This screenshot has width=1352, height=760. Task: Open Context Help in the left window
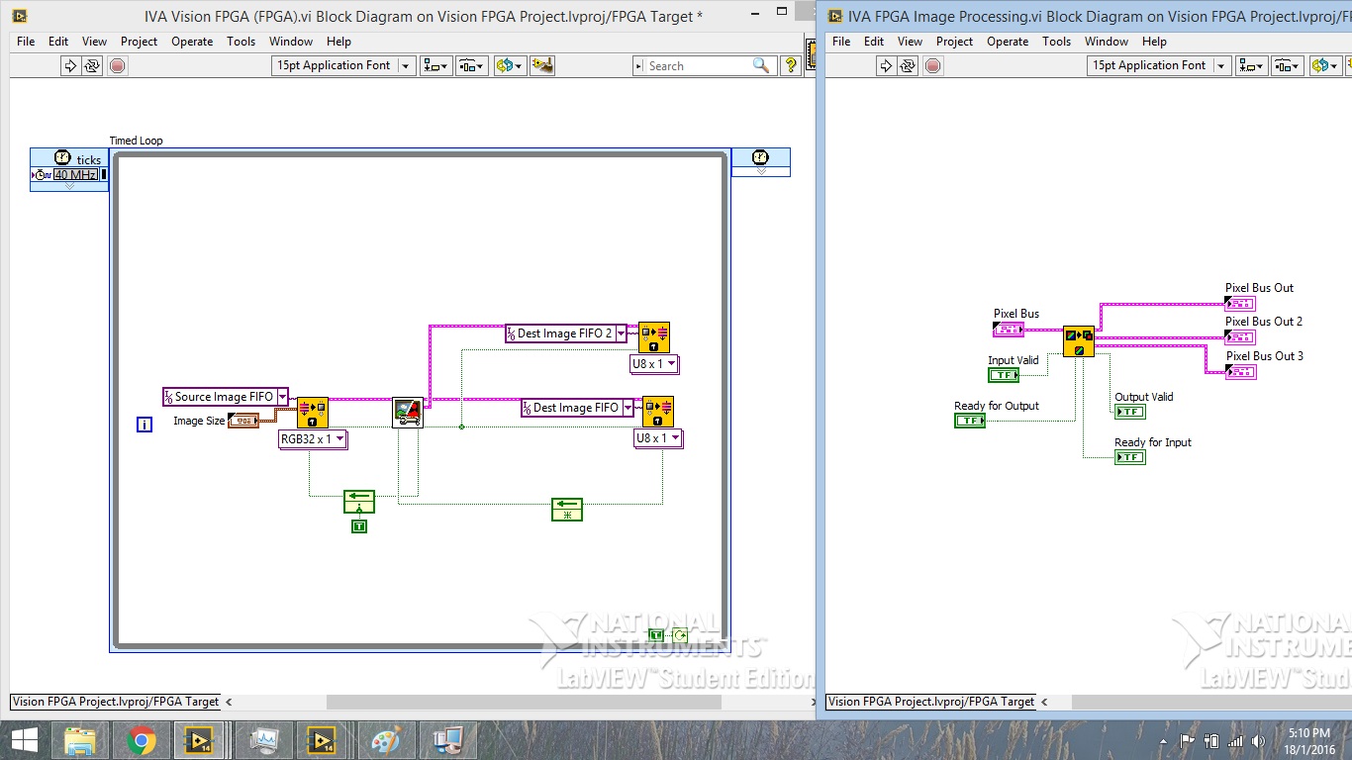pos(791,65)
